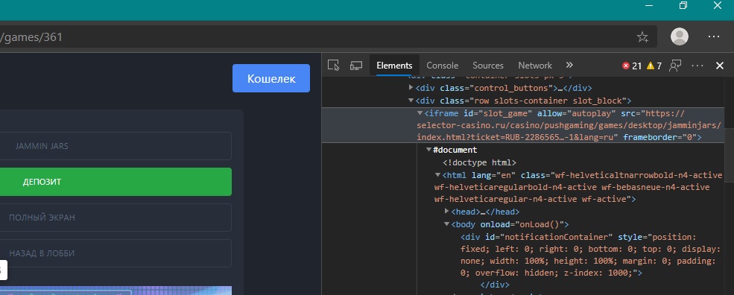Open the Network tab
This screenshot has width=734, height=295.
tap(535, 66)
